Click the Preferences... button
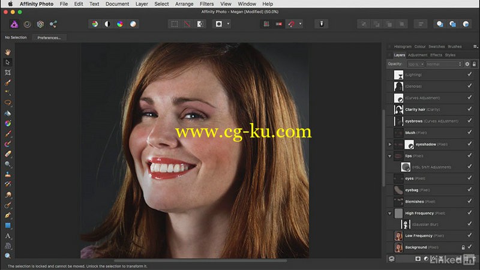Viewport: 480px width, 270px height. pos(49,38)
